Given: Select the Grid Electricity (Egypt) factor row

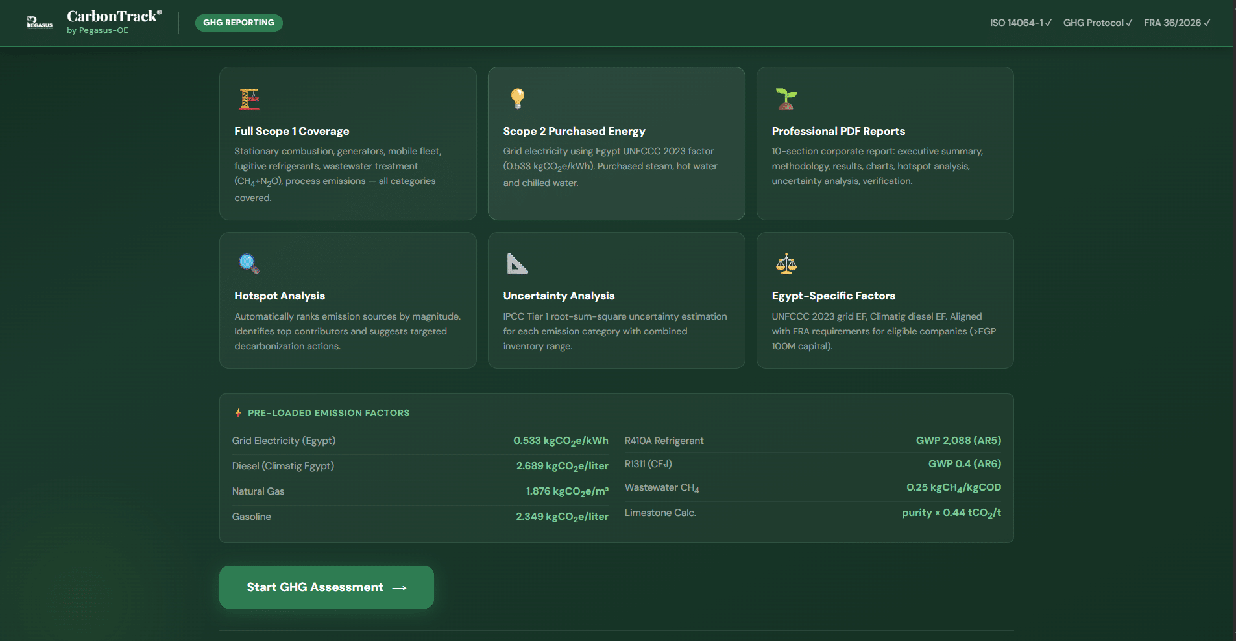Looking at the screenshot, I should tap(420, 441).
